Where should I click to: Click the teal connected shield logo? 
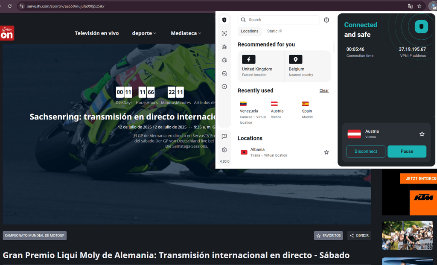[421, 27]
